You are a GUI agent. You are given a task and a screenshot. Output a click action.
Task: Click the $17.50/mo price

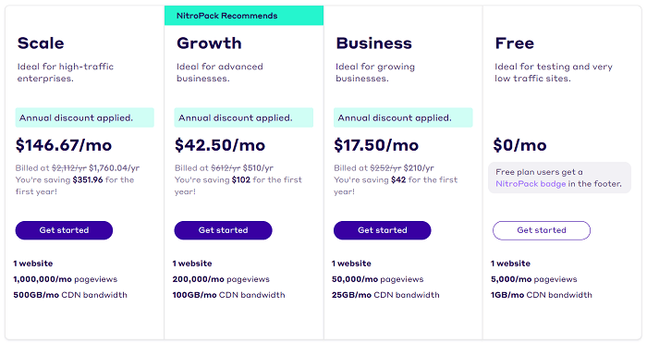point(376,145)
